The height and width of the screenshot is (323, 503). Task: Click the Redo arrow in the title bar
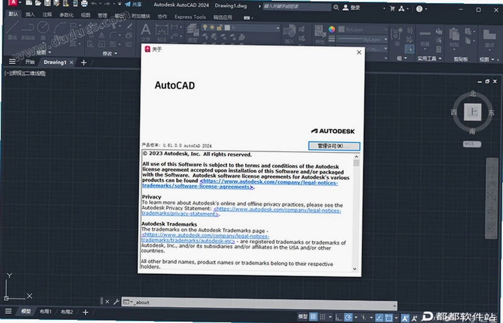(107, 4)
